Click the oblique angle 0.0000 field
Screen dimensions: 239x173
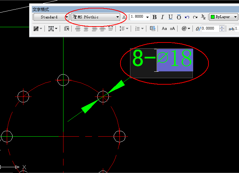click(210, 28)
